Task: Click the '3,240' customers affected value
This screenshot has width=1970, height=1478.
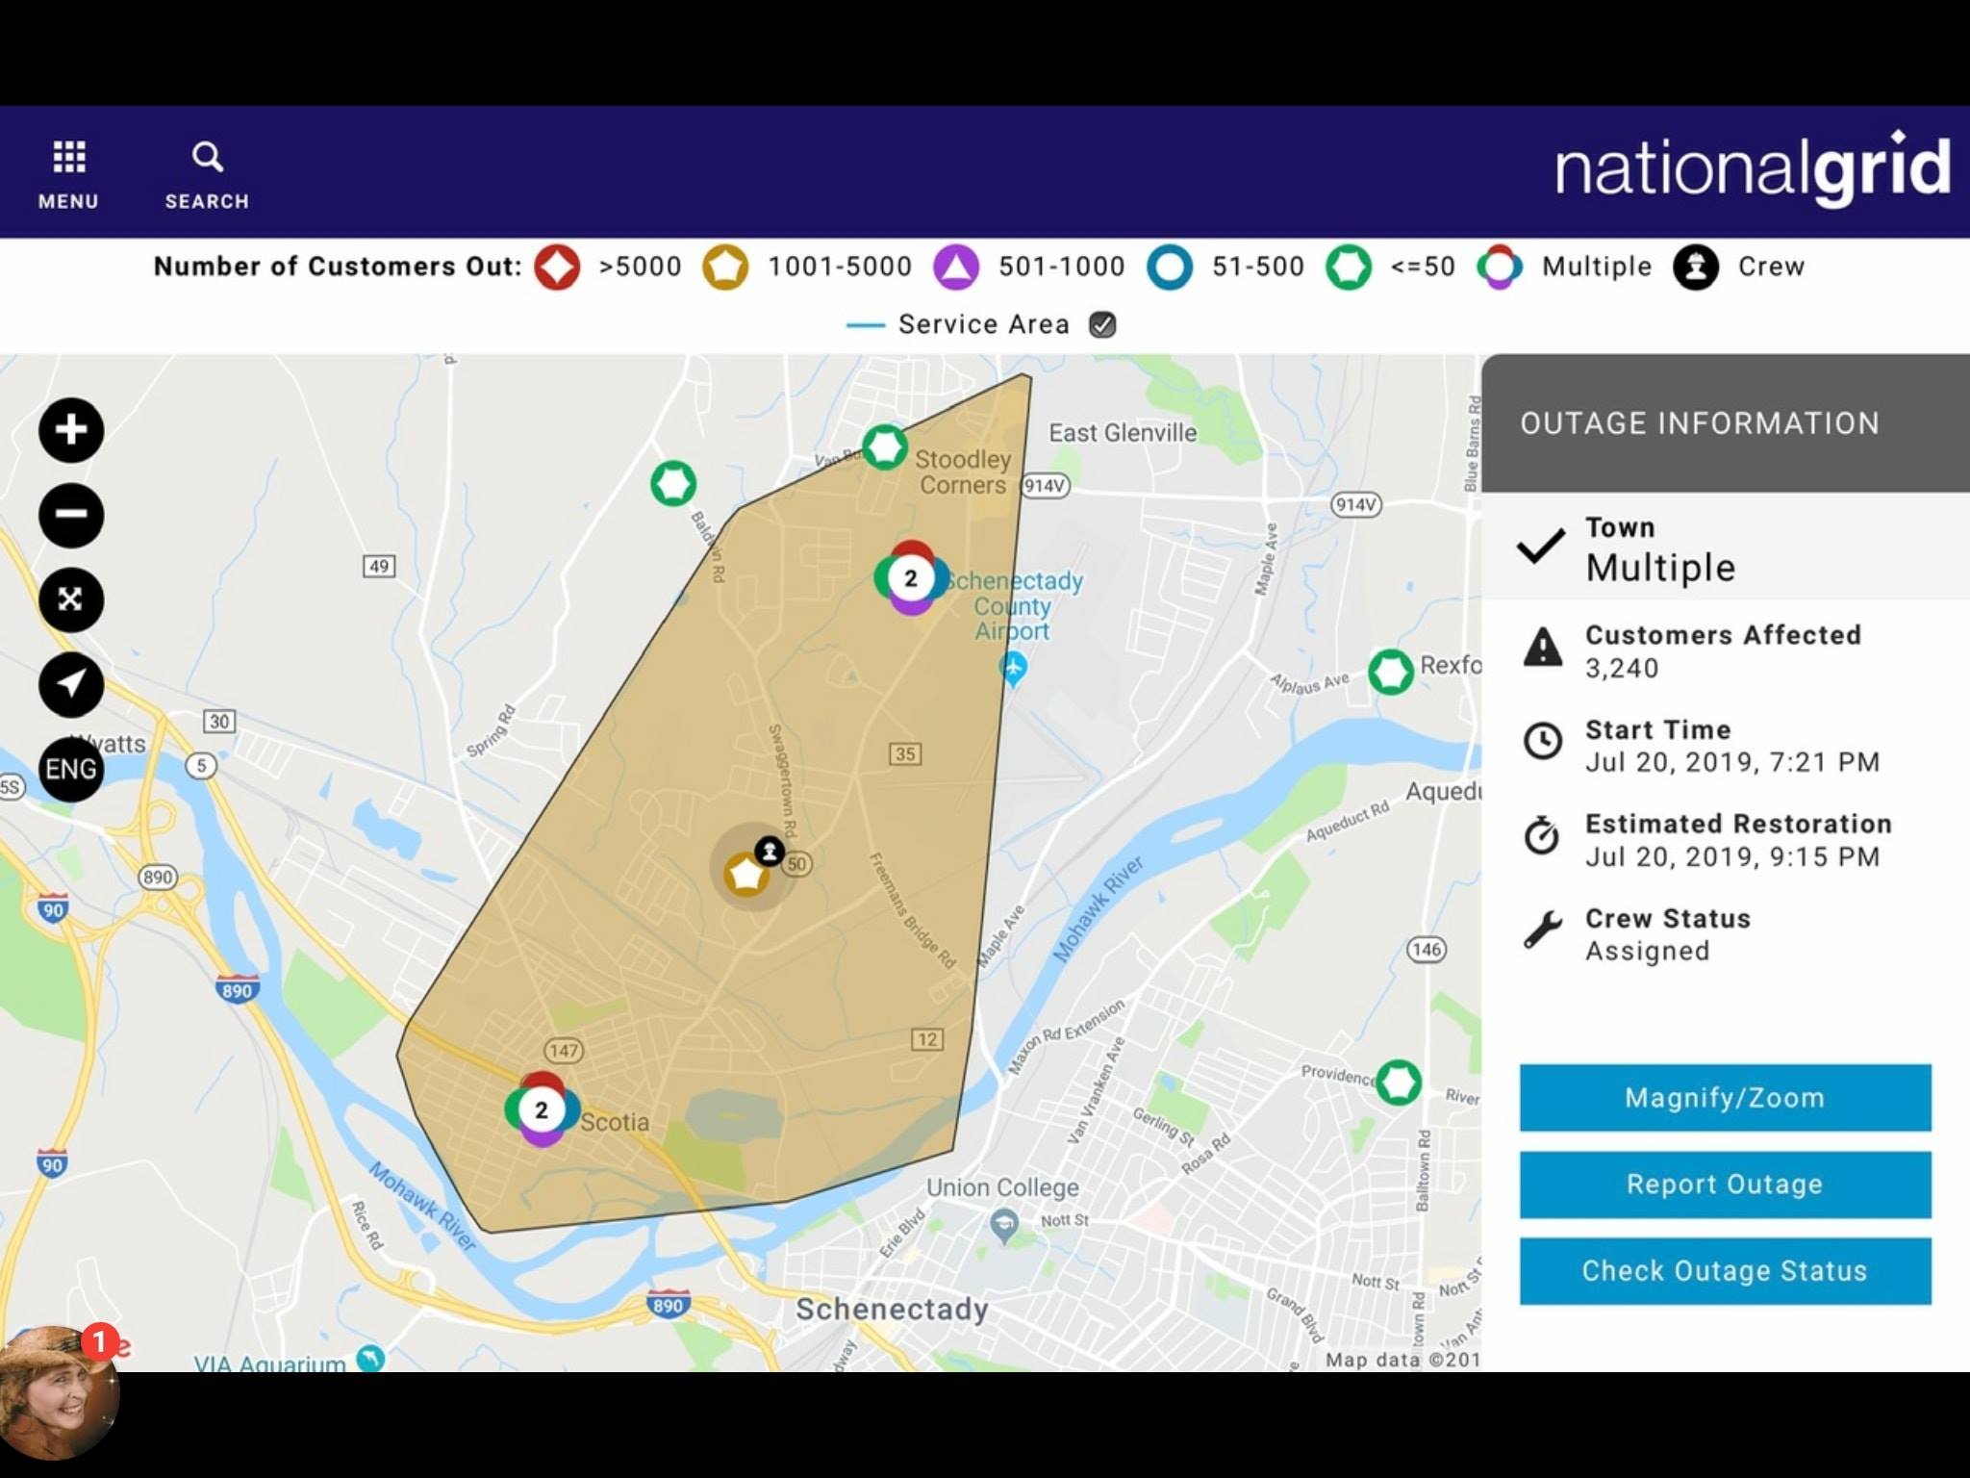Action: (x=1622, y=669)
